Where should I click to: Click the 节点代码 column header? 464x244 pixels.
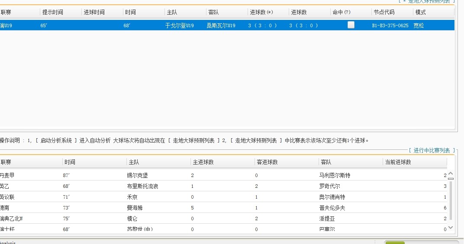point(384,12)
